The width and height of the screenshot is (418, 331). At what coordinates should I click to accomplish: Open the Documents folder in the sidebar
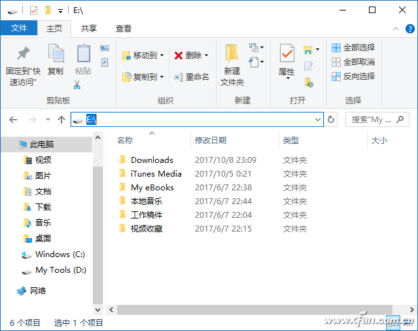click(x=37, y=192)
